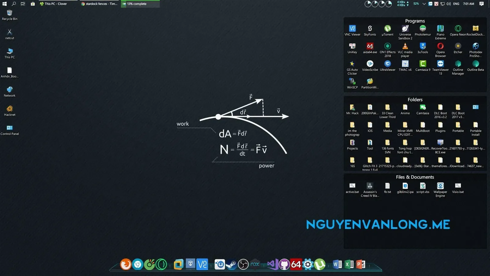Open Steam from the bottom dock
The image size is (490, 276).
[x=231, y=264]
